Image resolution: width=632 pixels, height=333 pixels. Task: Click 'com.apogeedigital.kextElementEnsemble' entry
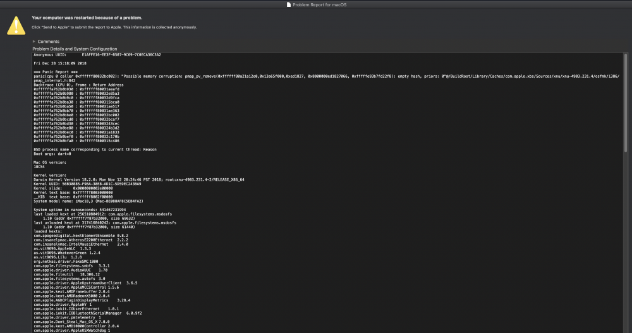pyautogui.click(x=81, y=236)
